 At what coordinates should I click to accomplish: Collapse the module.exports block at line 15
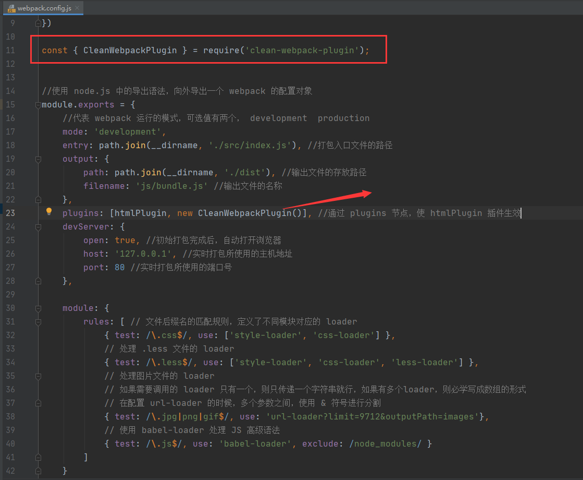tap(38, 105)
